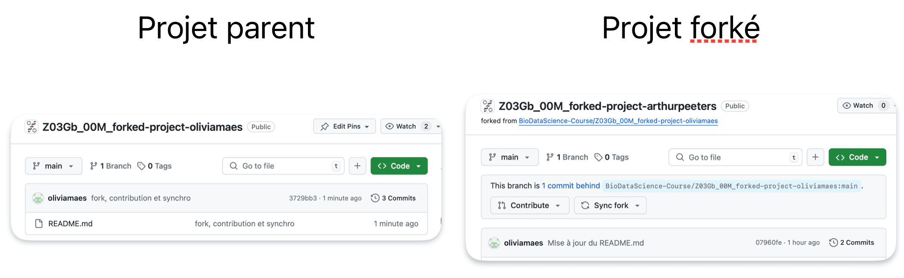904x278 pixels.
Task: Open 1 Branch link in forked project
Action: pyautogui.click(x=567, y=157)
